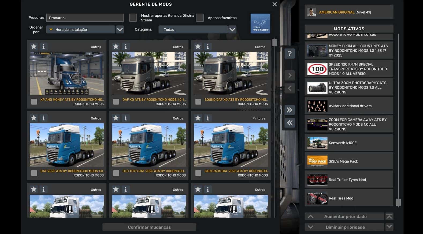Favorite the XP AND MONEY ATS mod star
This screenshot has width=423, height=234.
pos(34,47)
